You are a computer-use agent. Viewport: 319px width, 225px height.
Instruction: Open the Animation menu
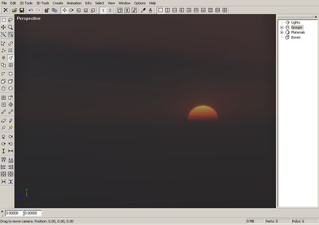click(74, 3)
